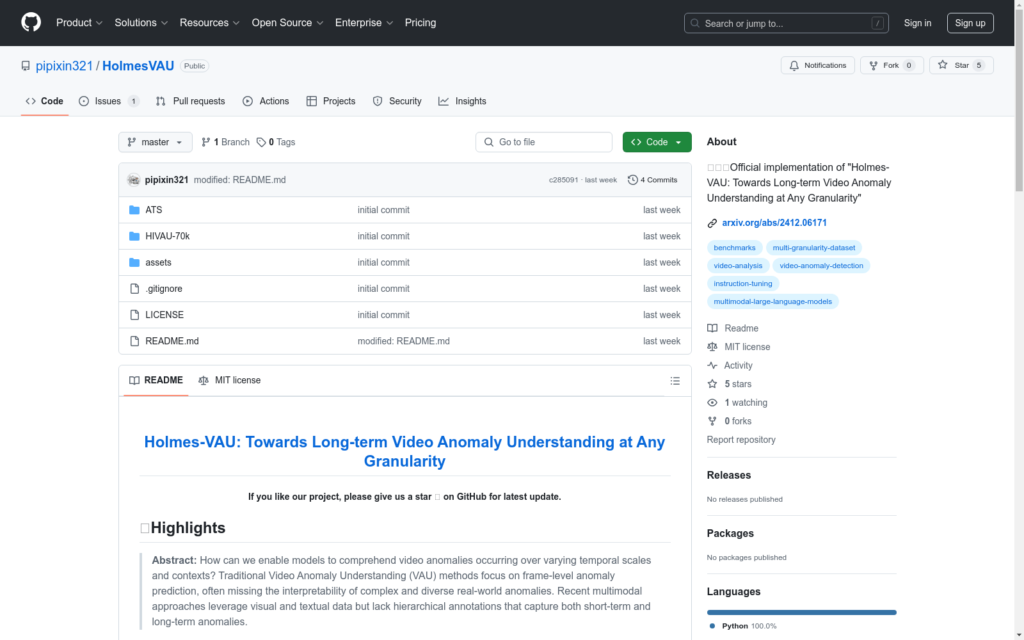The height and width of the screenshot is (640, 1024).
Task: Click the video-anomaly-detection topic tag
Action: [821, 266]
